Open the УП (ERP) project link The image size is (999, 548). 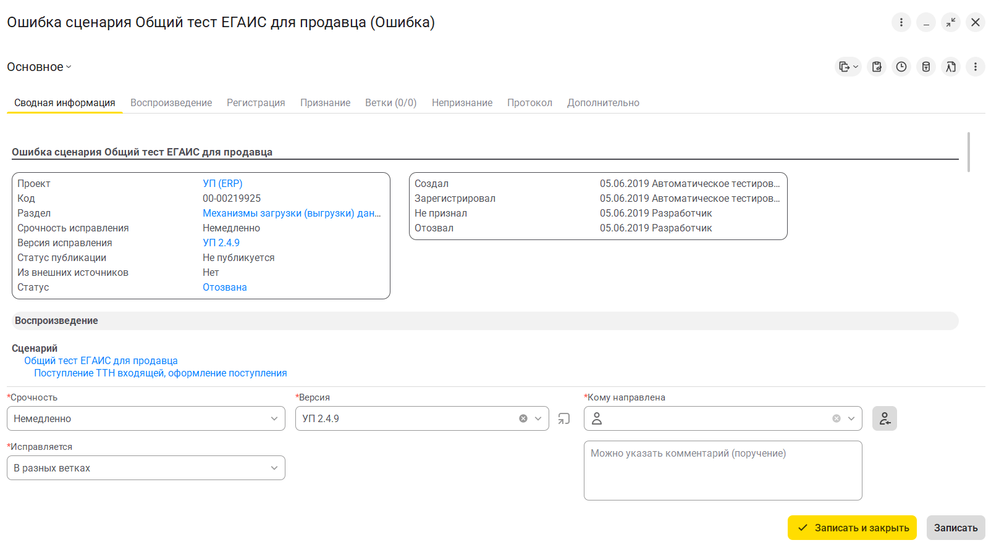coord(222,183)
